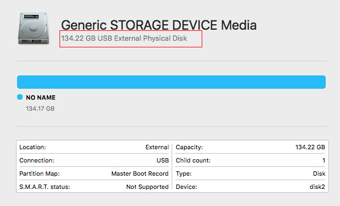The width and height of the screenshot is (340, 206).
Task: Select the Connection row label
Action: point(37,160)
